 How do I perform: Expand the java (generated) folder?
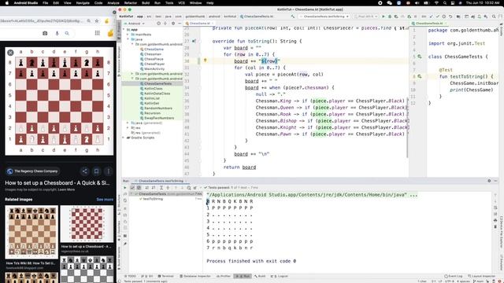(x=128, y=123)
